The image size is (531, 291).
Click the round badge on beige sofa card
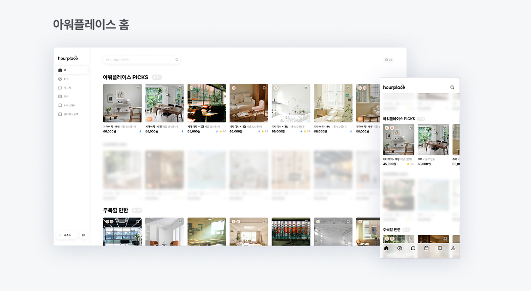(234, 88)
